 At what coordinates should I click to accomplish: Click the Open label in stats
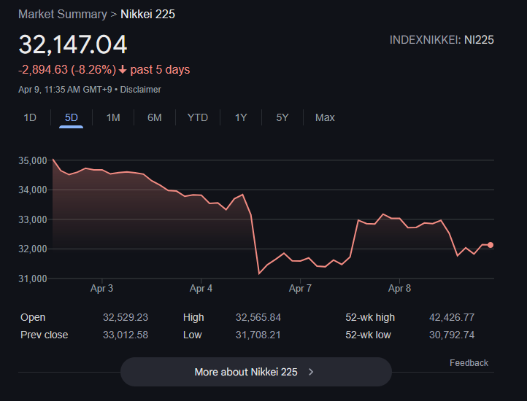pyautogui.click(x=33, y=317)
